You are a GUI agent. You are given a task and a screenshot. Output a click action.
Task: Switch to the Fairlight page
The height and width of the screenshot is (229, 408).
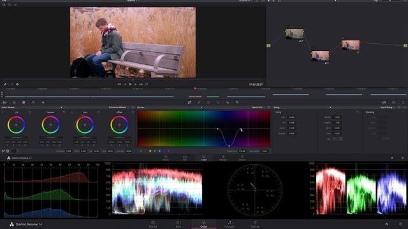[x=229, y=224]
